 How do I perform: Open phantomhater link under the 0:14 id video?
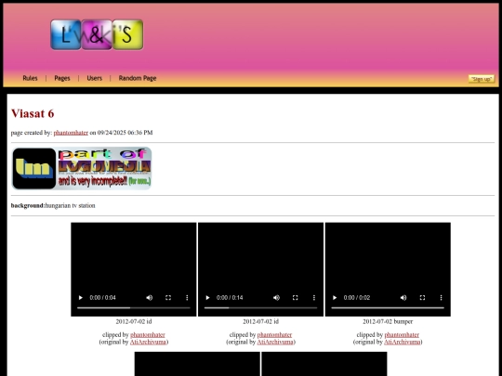click(x=274, y=335)
